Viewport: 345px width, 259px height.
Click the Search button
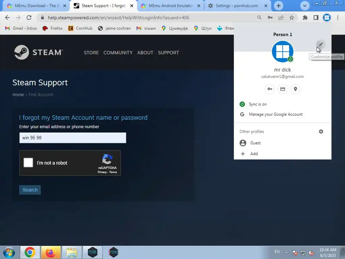(x=30, y=190)
